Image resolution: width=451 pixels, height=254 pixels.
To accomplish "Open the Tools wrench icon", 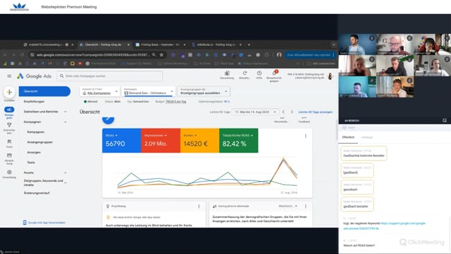I will coord(9,142).
